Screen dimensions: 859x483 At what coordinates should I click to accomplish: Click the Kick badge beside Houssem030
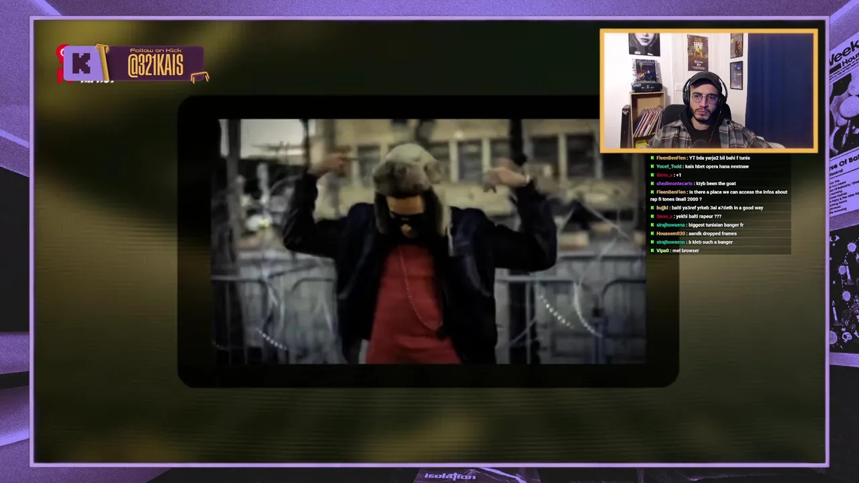tap(652, 233)
